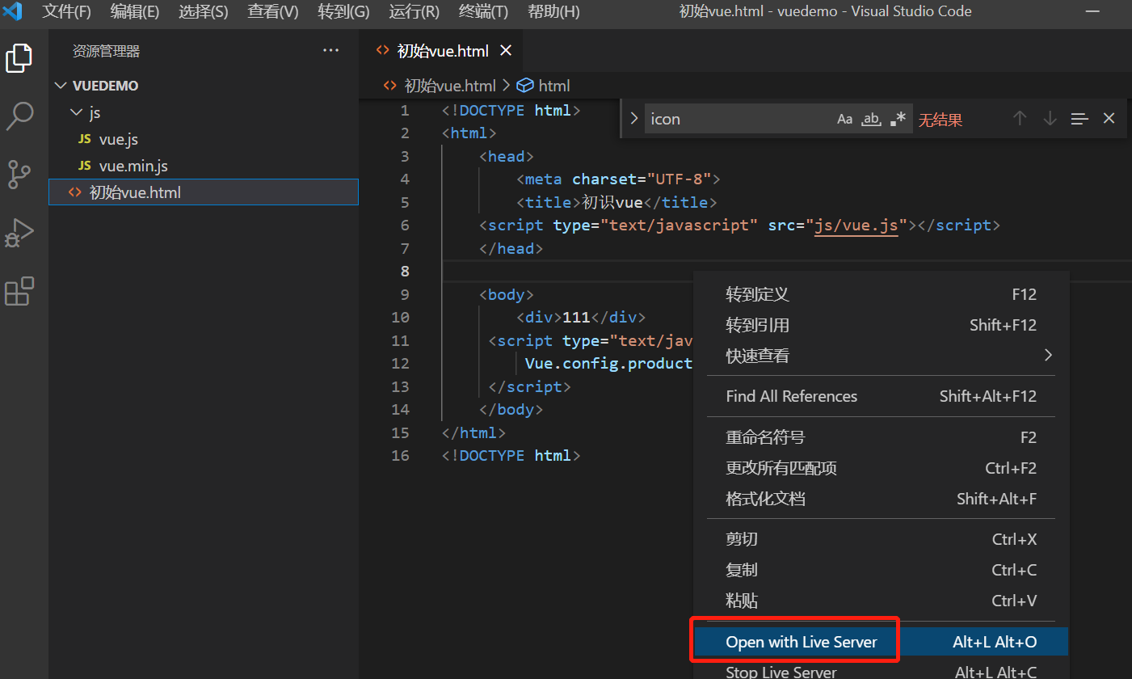The width and height of the screenshot is (1132, 679).
Task: Choose 重命名符号 from context menu
Action: pos(882,437)
